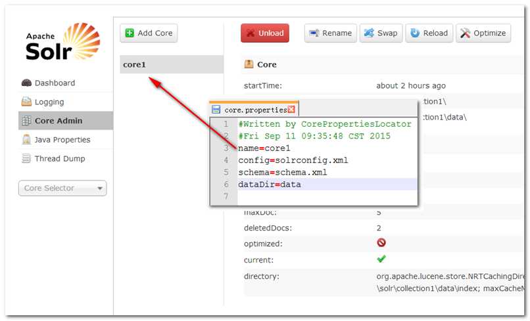Click the Add Core button
530x321 pixels.
click(x=149, y=33)
